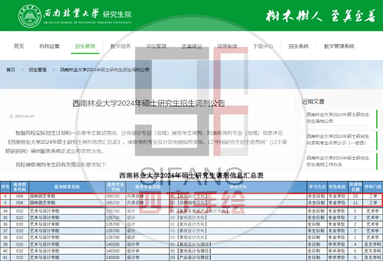Click 交叉学科 in row 39
Viewport: 383px width, 261px height.
(373, 244)
